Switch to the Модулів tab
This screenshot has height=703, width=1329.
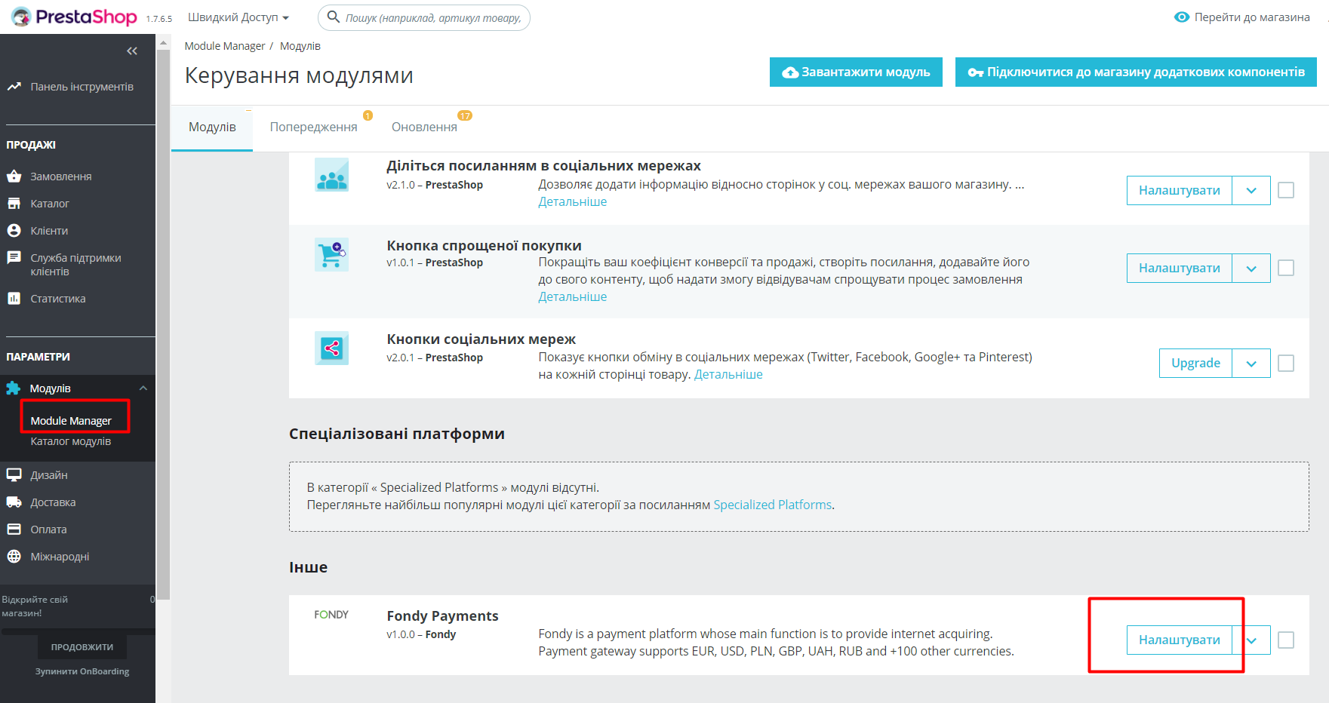point(212,127)
